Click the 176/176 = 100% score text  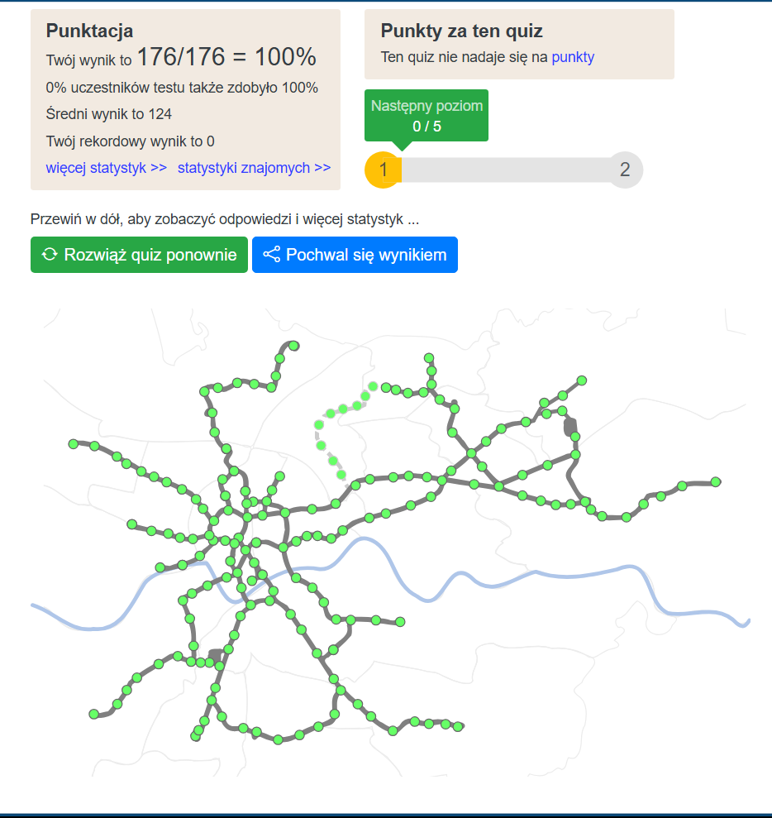226,57
